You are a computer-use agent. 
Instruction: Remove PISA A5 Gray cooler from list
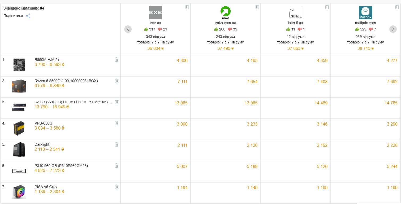pyautogui.click(x=117, y=187)
